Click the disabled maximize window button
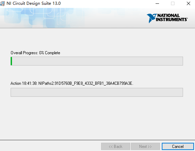 173,3
